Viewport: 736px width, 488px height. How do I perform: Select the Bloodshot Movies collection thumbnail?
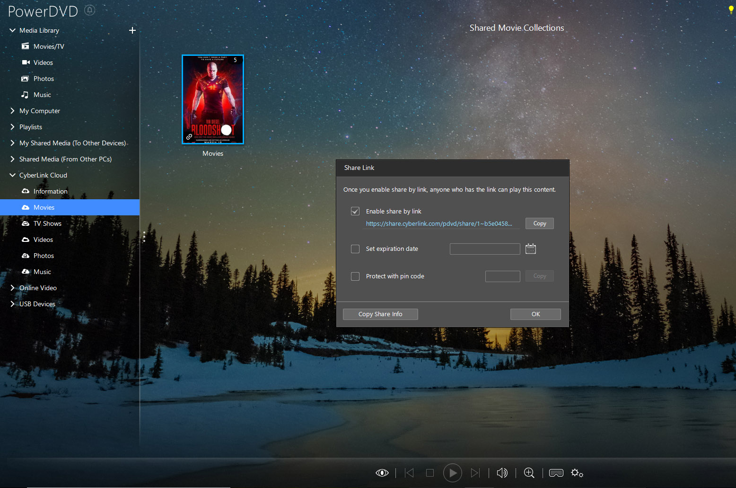coord(213,99)
